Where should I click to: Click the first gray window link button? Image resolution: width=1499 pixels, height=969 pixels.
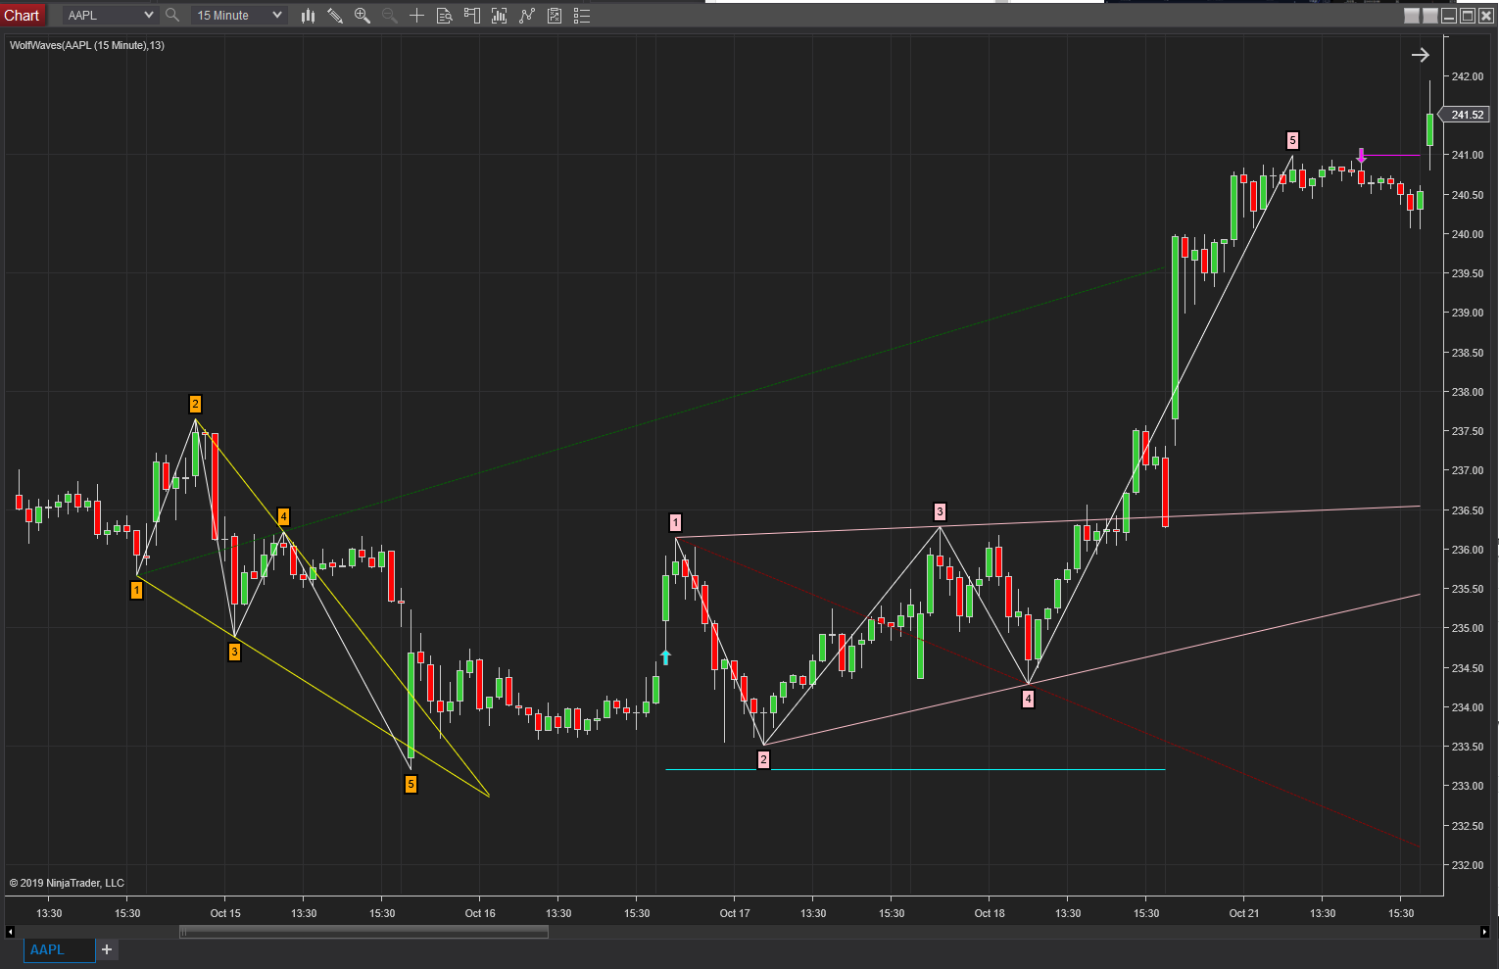pyautogui.click(x=1412, y=15)
